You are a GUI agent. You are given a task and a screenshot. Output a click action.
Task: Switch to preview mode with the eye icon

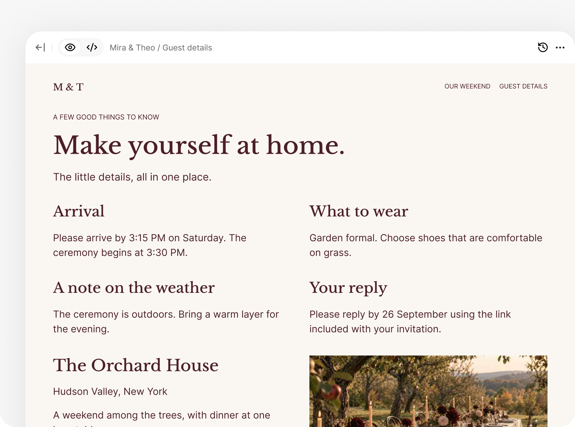(70, 47)
